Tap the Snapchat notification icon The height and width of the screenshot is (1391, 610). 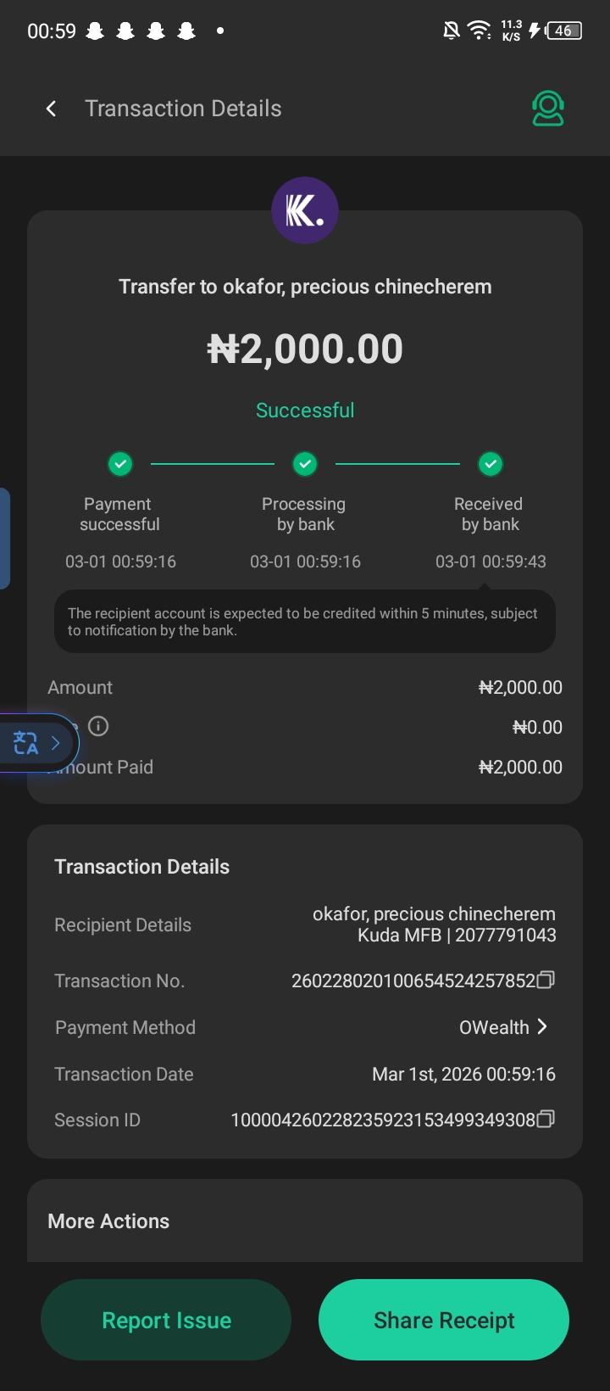coord(96,31)
